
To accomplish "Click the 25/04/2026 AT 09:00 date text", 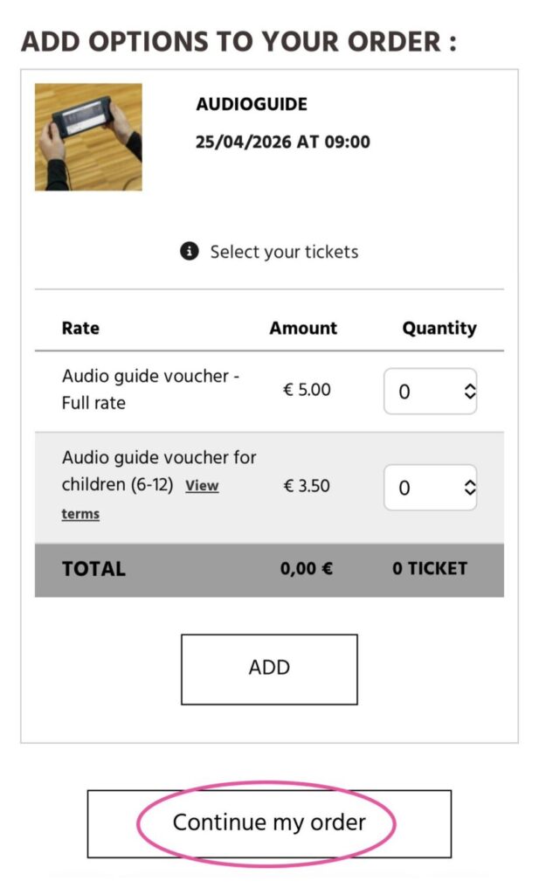I will tap(282, 142).
